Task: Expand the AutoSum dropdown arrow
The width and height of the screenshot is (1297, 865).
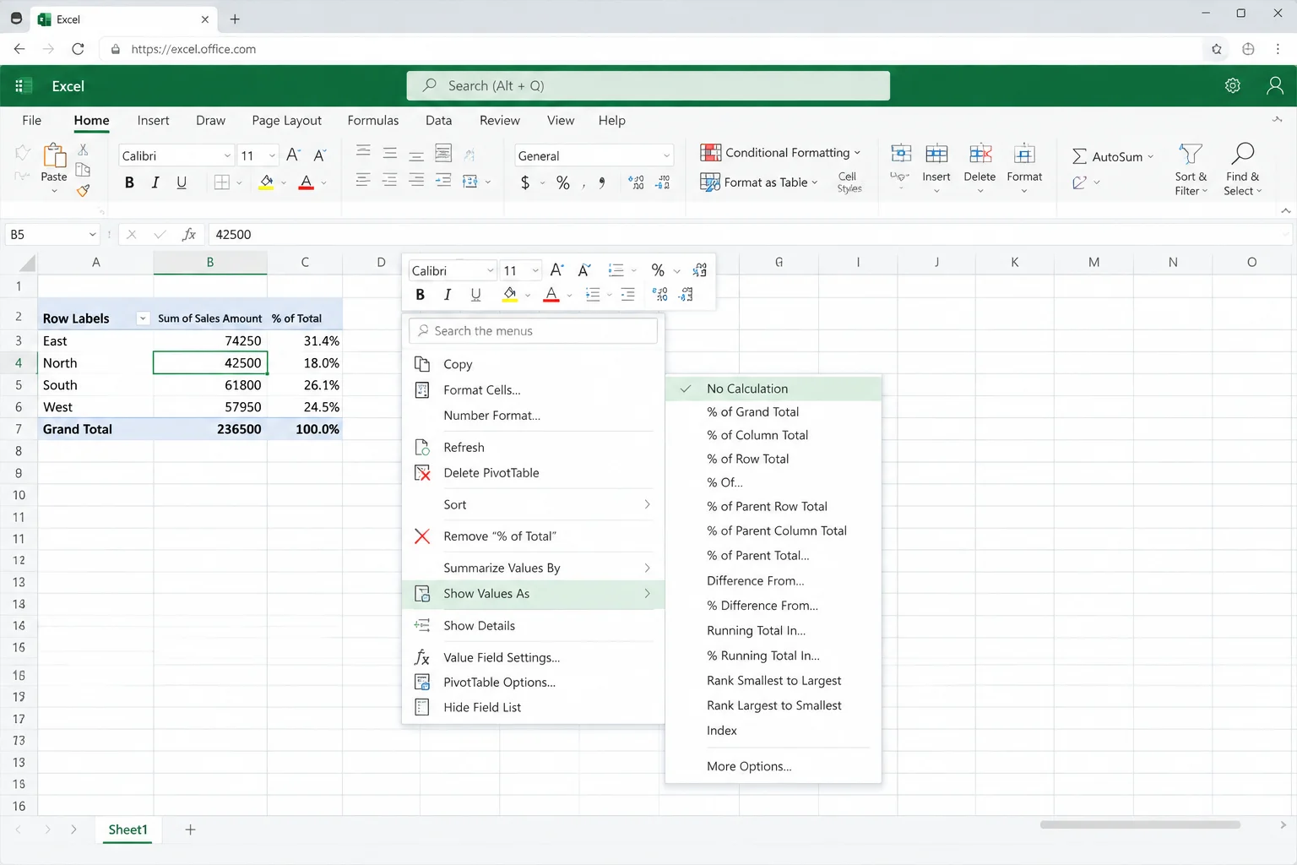Action: point(1150,156)
